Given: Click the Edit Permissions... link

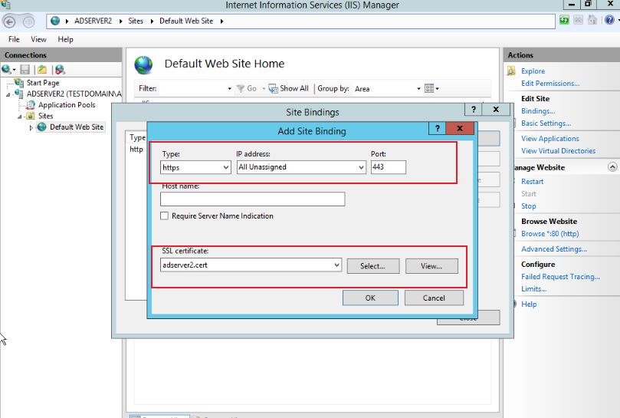Looking at the screenshot, I should 550,84.
